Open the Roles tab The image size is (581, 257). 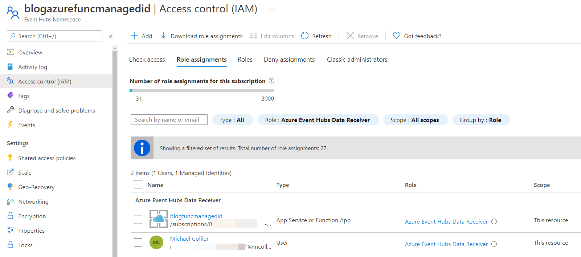click(245, 60)
